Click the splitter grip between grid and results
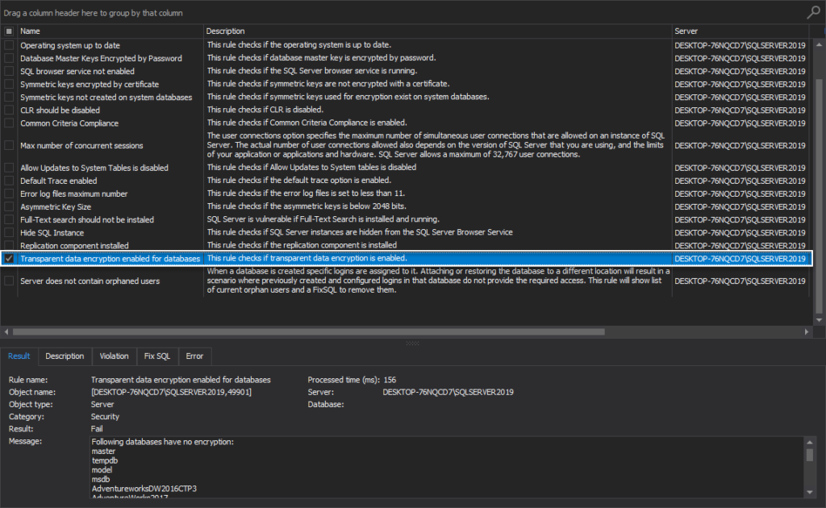 coord(414,343)
